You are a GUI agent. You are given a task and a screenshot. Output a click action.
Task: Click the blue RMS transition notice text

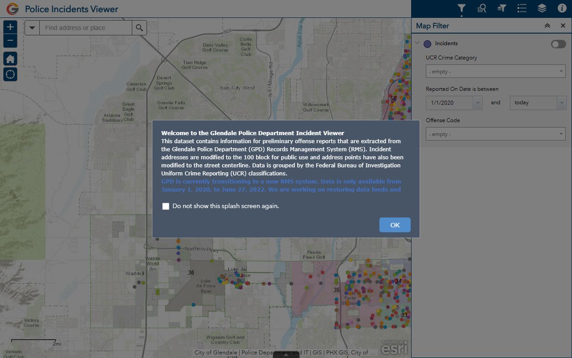tap(281, 185)
